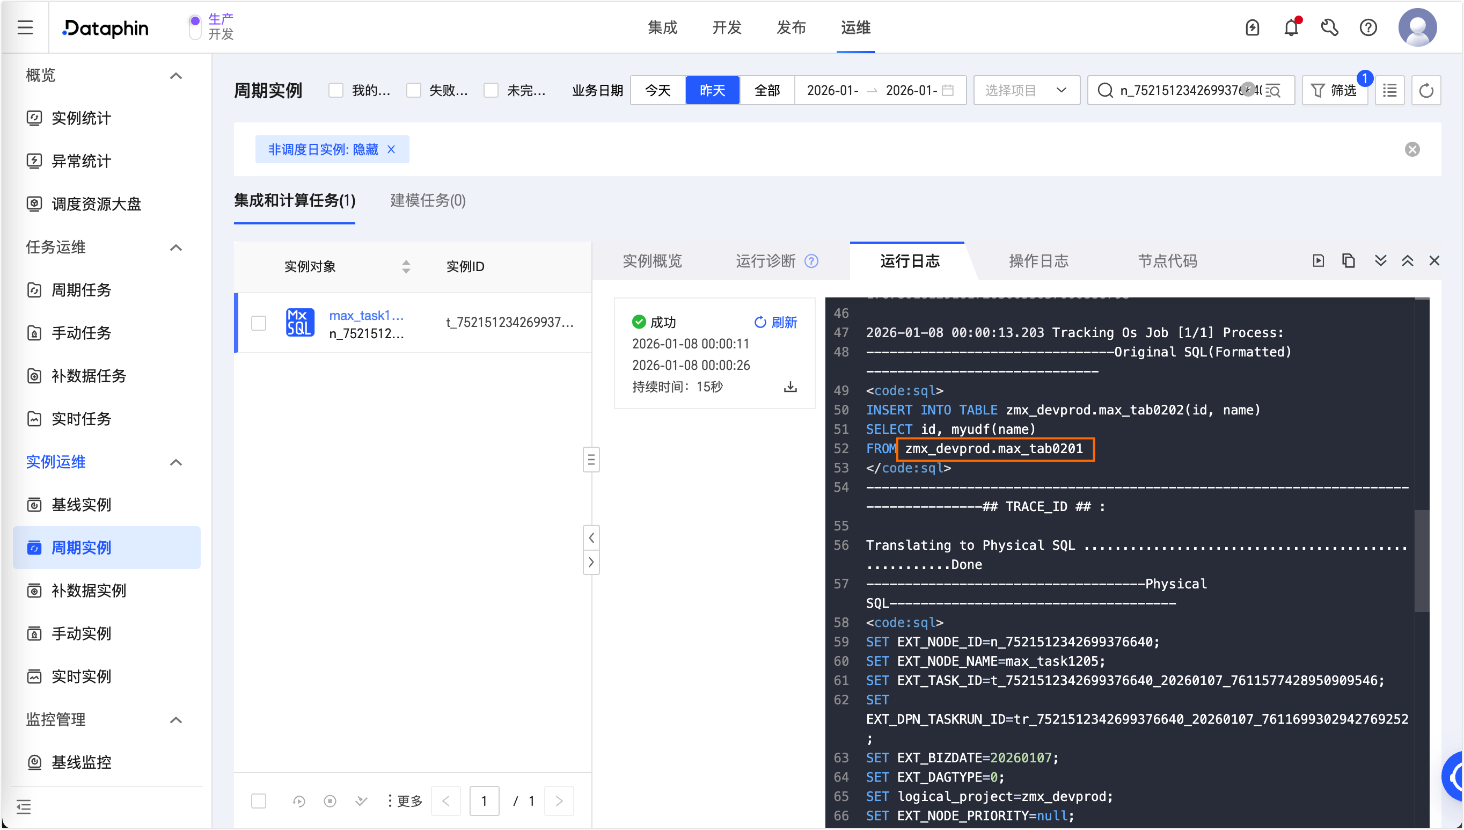Open 补数据任务 in the sidebar
The image size is (1464, 830).
click(106, 376)
